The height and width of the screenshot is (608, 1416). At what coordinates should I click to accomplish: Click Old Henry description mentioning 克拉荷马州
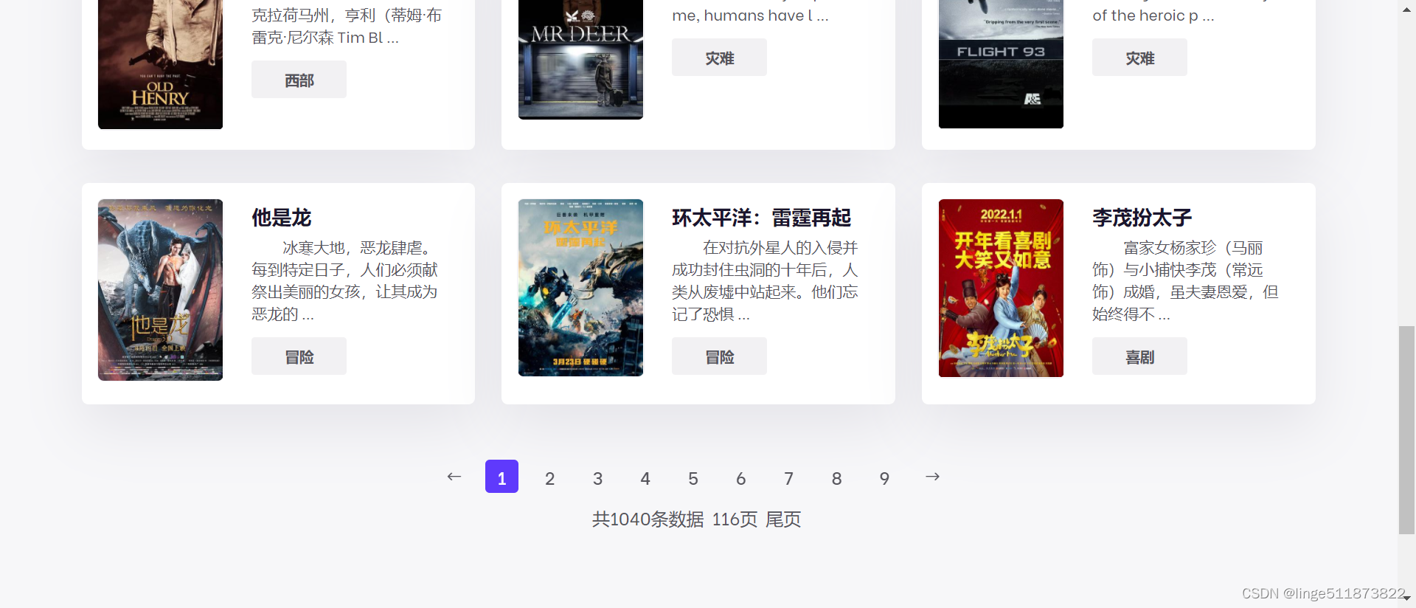click(x=347, y=26)
